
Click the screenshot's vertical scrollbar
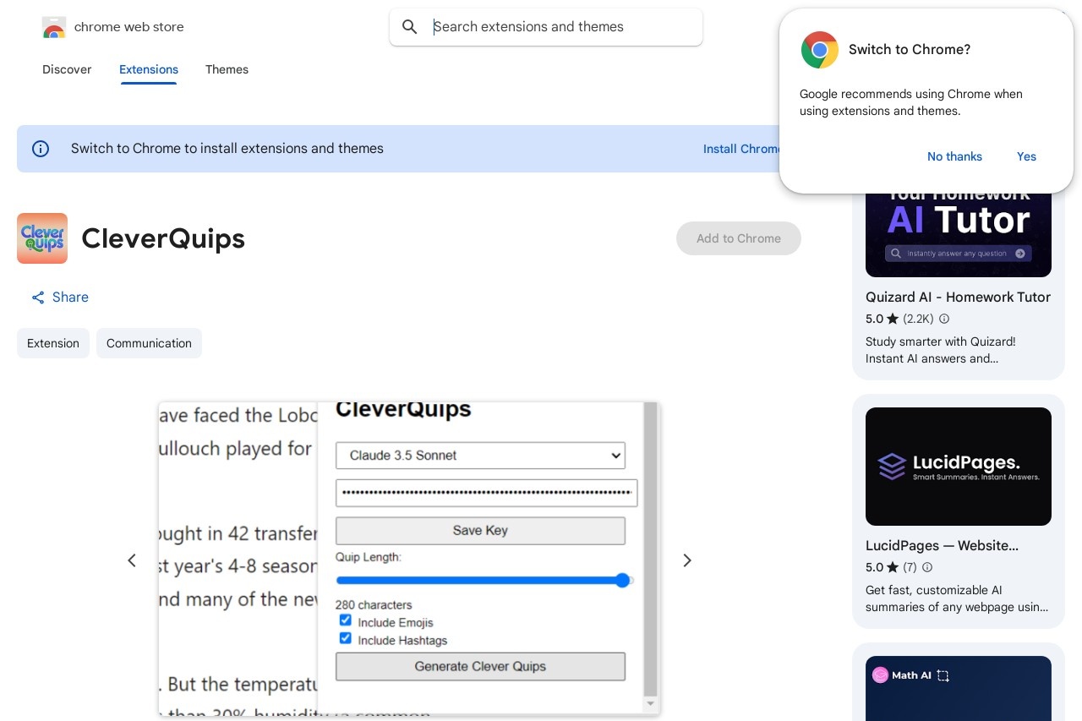[650, 549]
